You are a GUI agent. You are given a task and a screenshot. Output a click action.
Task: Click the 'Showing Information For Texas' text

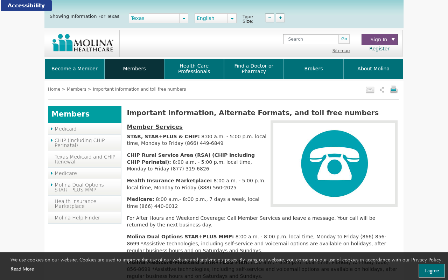tap(84, 16)
